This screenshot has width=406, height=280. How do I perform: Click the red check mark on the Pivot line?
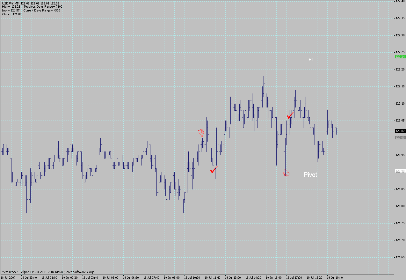coord(214,170)
